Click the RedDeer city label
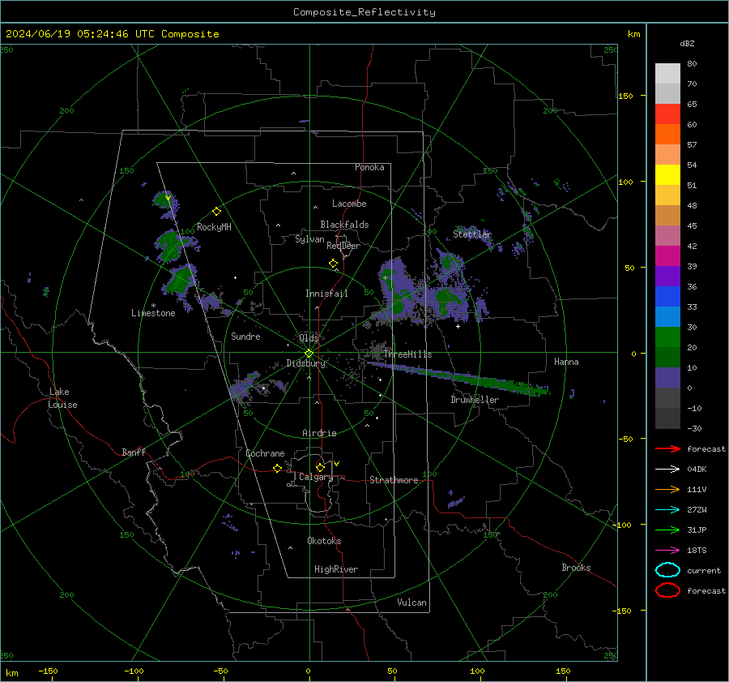 343,246
